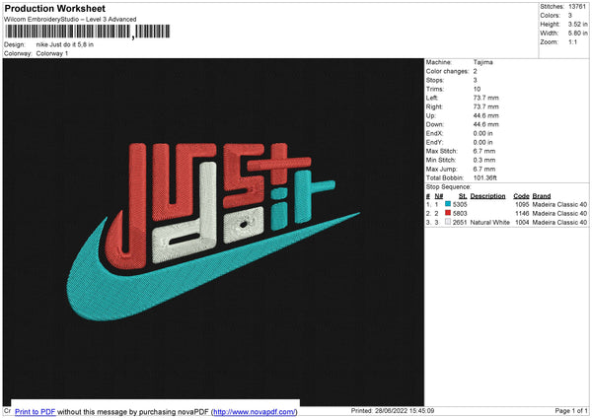The image size is (592, 418).
Task: Click the Trims value 10
Action: click(477, 89)
